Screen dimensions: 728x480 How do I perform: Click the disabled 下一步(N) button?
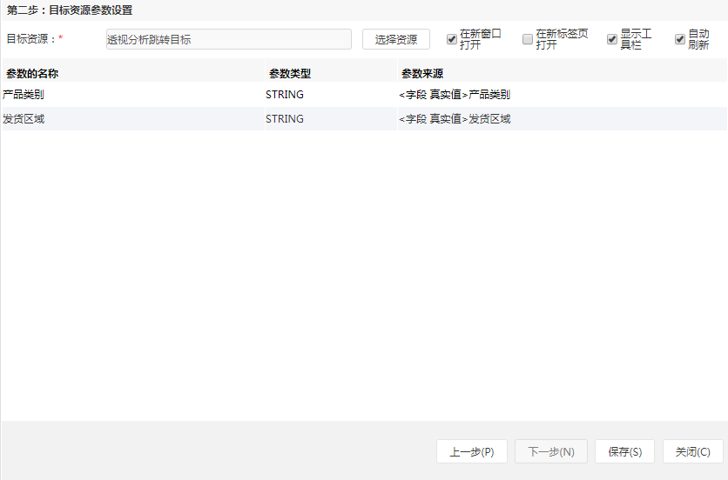(551, 451)
